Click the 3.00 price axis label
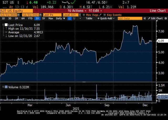 [161, 73]
